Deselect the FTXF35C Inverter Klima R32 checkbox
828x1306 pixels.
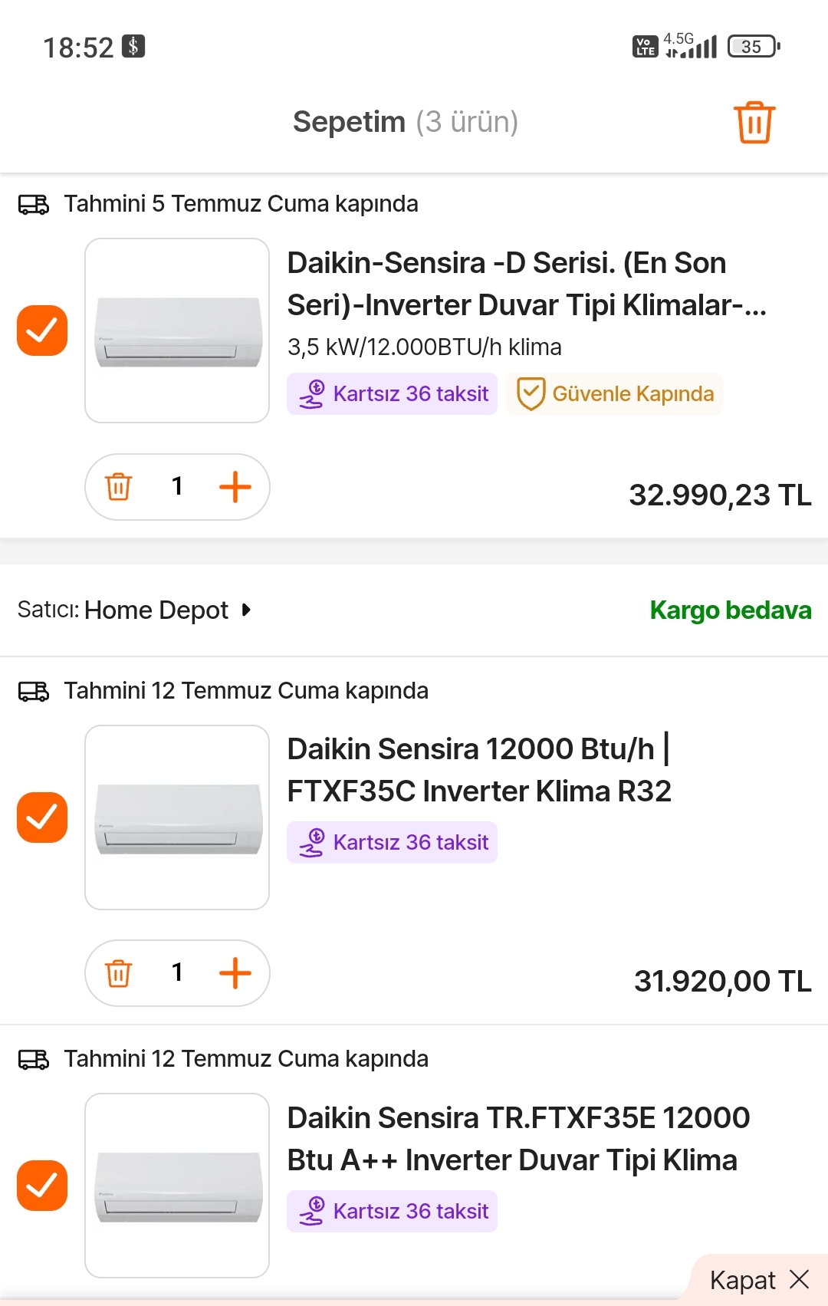42,817
